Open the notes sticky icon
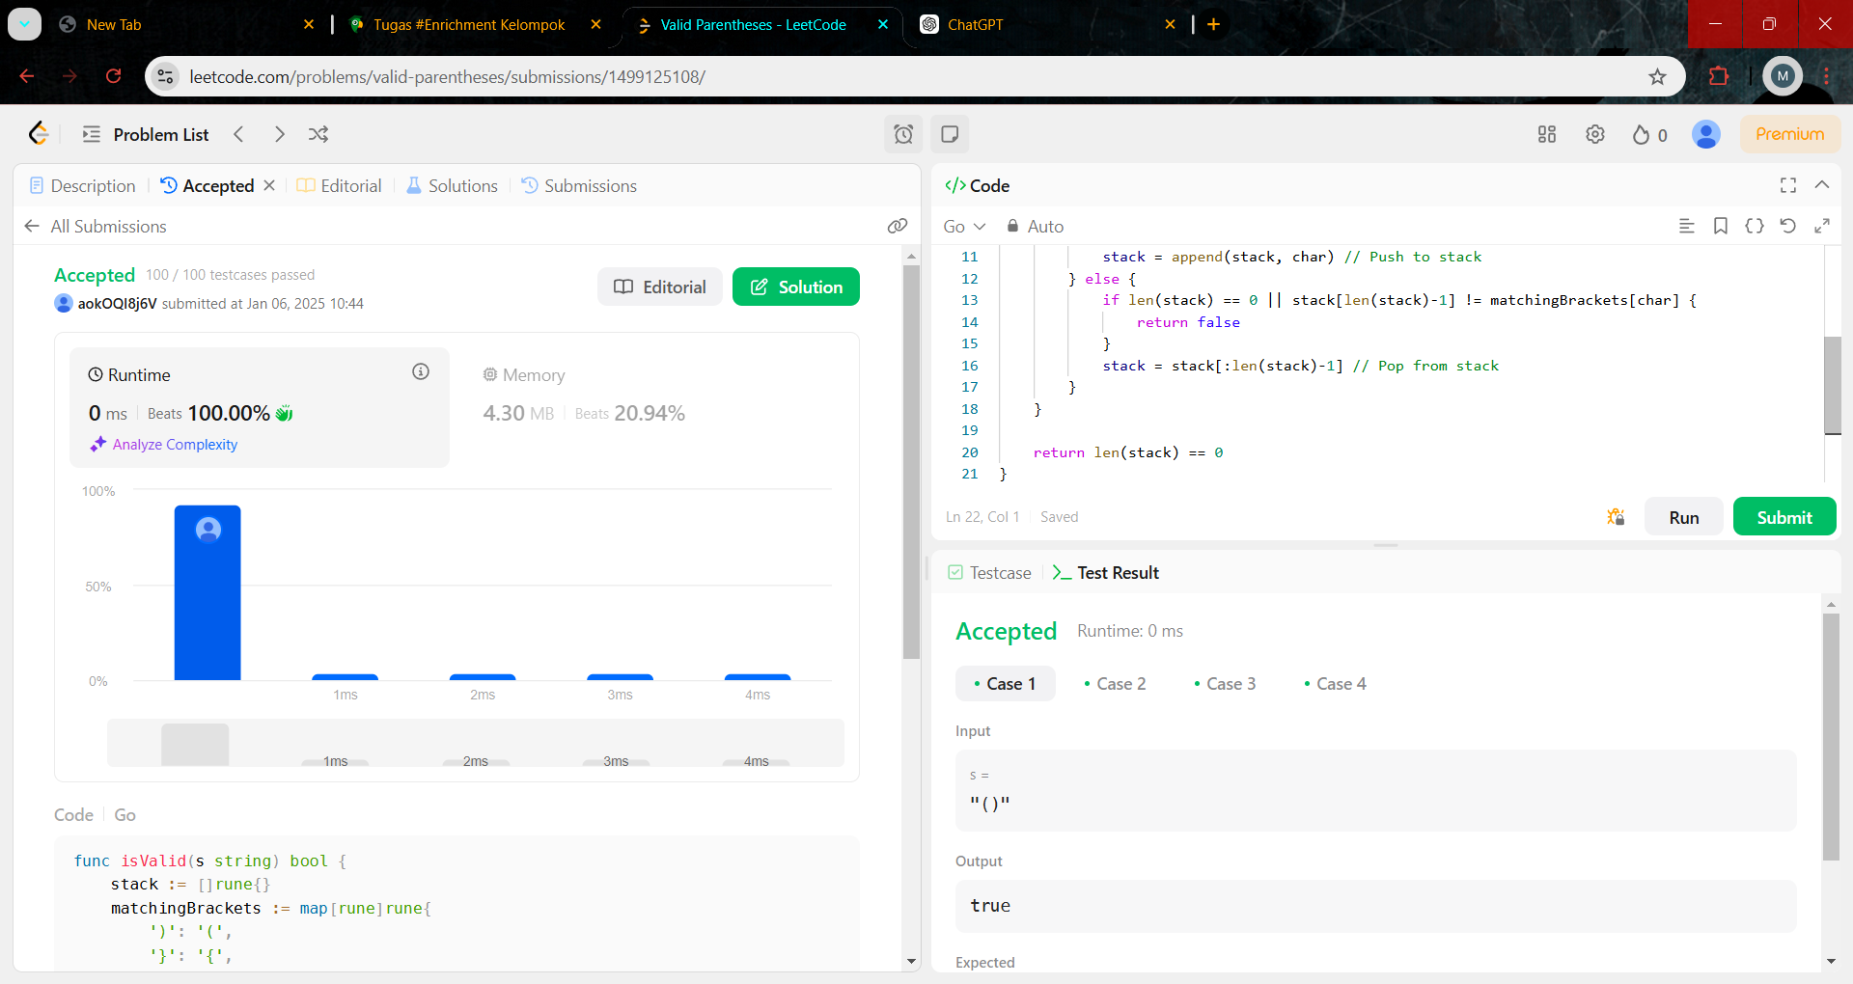This screenshot has width=1853, height=984. click(x=950, y=134)
